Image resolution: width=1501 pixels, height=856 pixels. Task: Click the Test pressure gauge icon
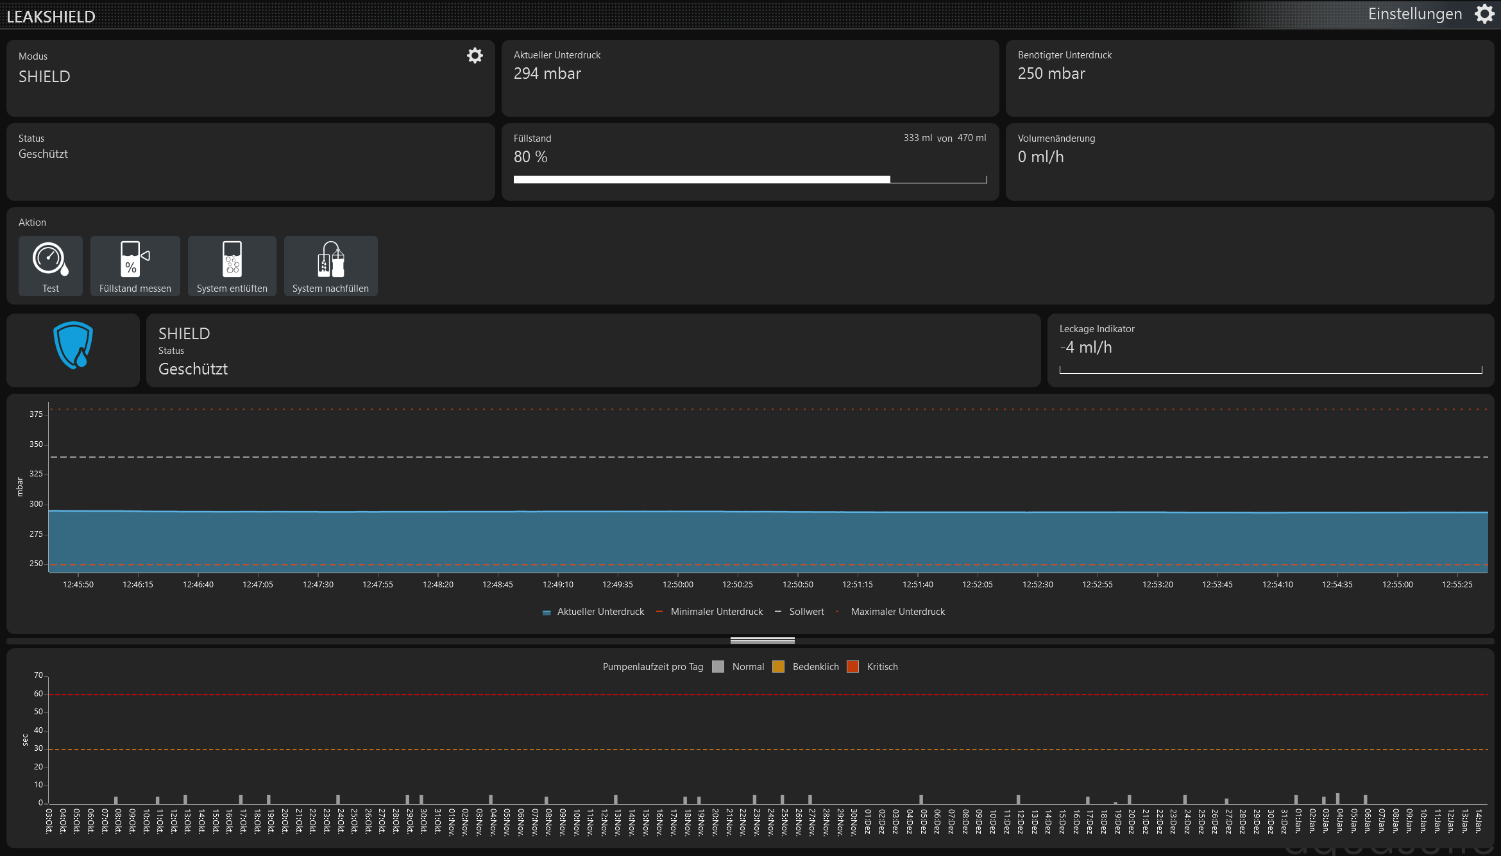[50, 259]
